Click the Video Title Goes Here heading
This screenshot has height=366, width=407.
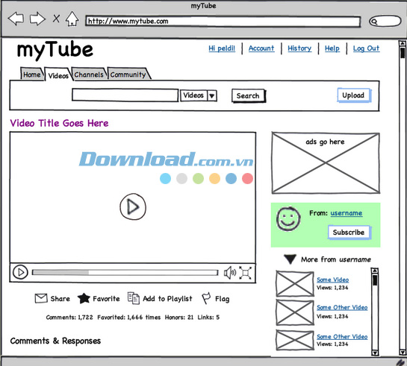[x=59, y=123]
